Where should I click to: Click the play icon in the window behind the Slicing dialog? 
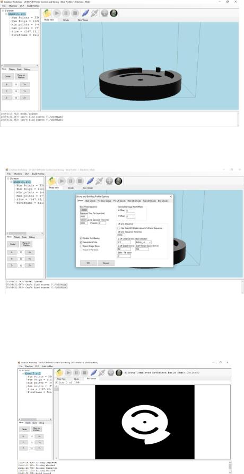coord(62,181)
